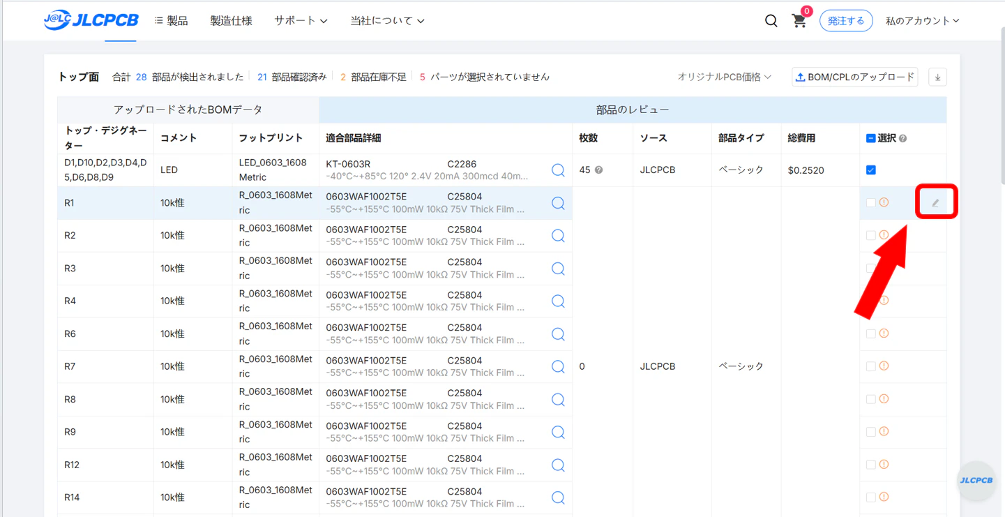Search parts for row R4
This screenshot has width=1005, height=517.
coord(558,301)
